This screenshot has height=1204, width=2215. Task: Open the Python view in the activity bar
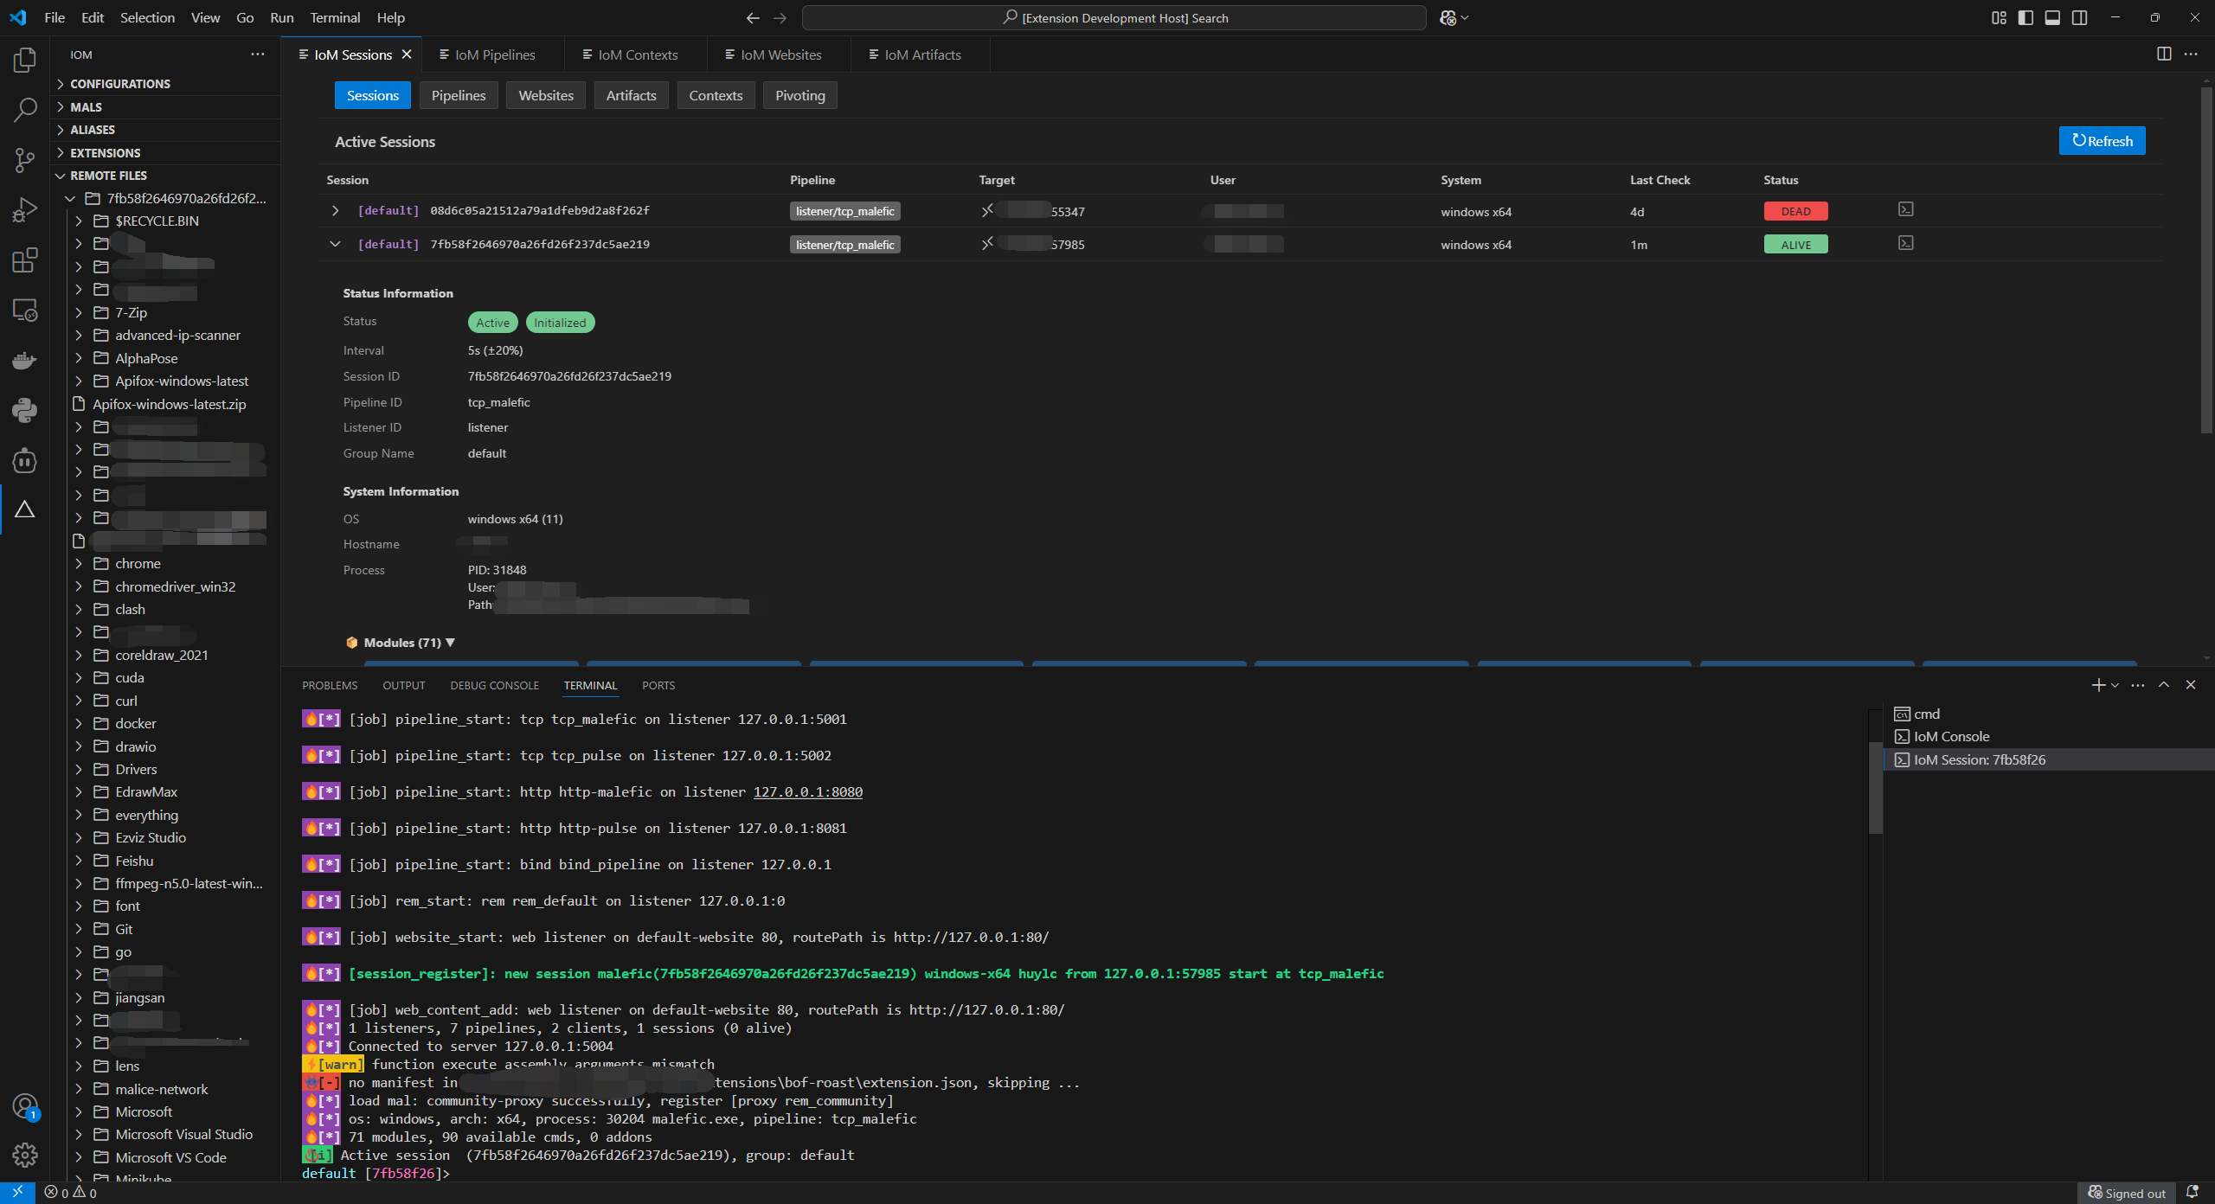[x=24, y=410]
